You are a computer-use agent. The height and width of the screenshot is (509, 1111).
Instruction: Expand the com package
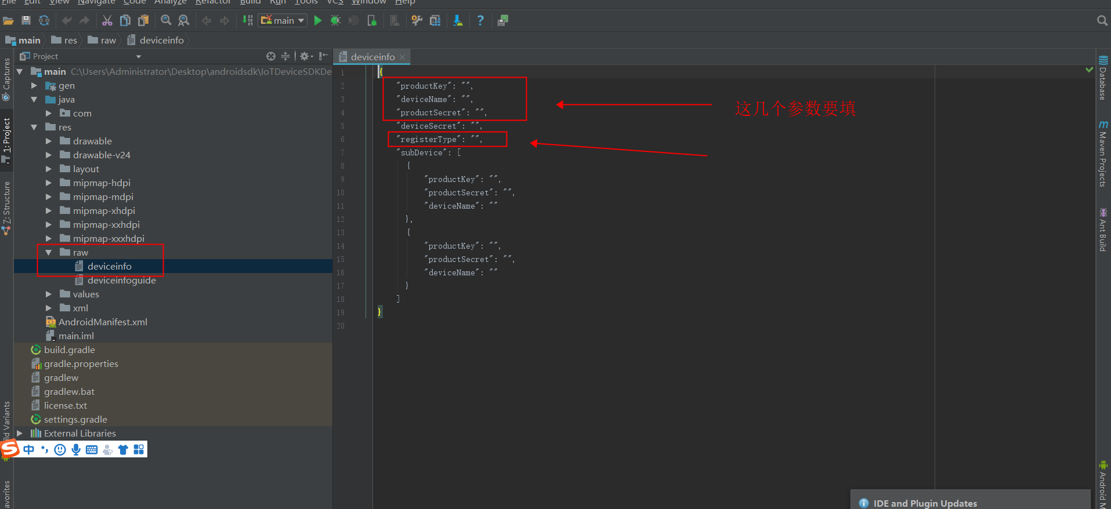(x=49, y=114)
